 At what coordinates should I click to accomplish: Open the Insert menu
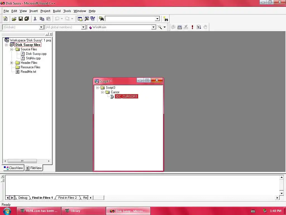coord(34,11)
